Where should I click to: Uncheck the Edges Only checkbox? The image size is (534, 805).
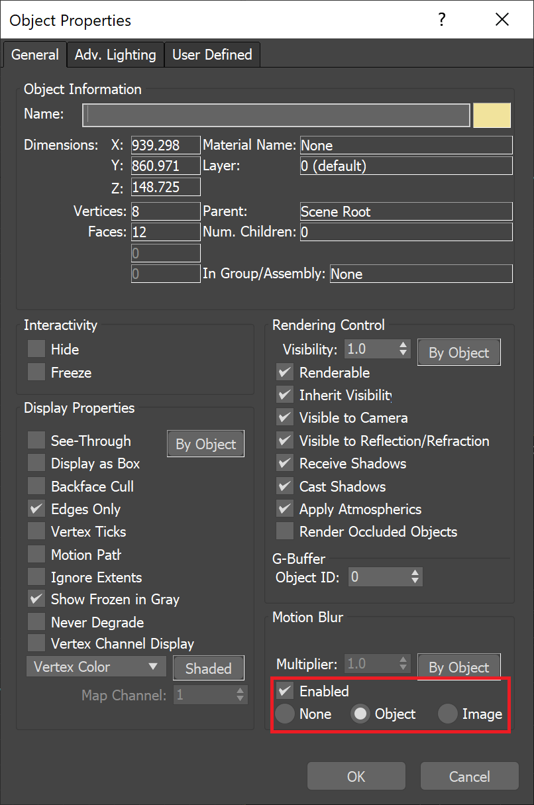point(36,509)
